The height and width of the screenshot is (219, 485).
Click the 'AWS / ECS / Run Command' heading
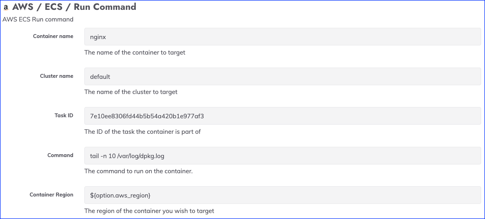pos(74,7)
